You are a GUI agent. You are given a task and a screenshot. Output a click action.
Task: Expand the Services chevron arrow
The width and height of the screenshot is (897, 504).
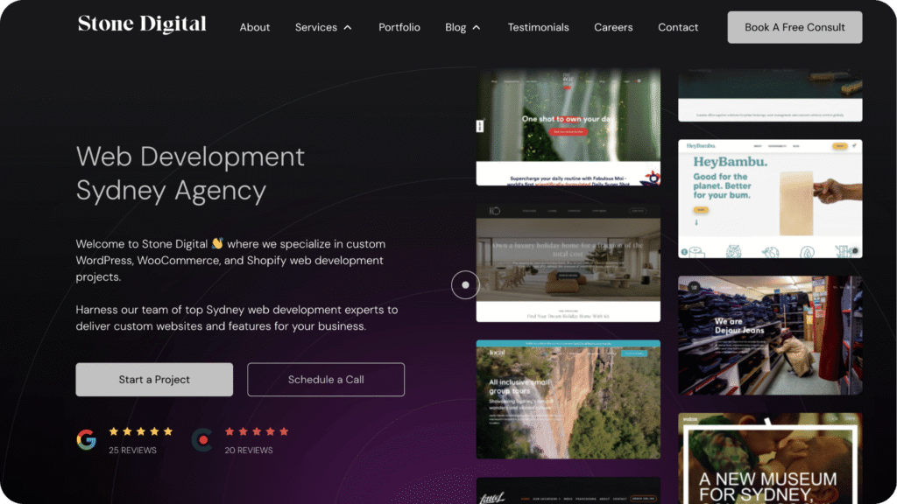348,27
